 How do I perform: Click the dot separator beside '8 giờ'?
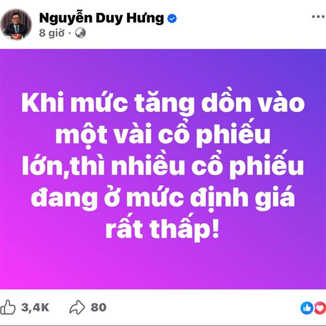coord(70,33)
